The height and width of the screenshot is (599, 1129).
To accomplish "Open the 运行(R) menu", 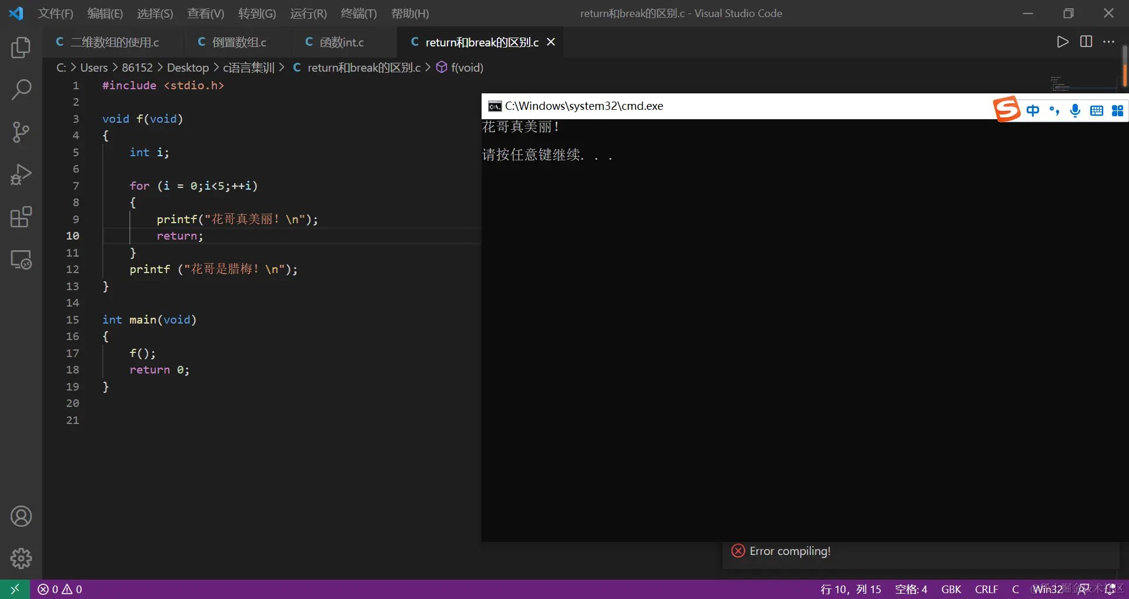I will pyautogui.click(x=308, y=13).
